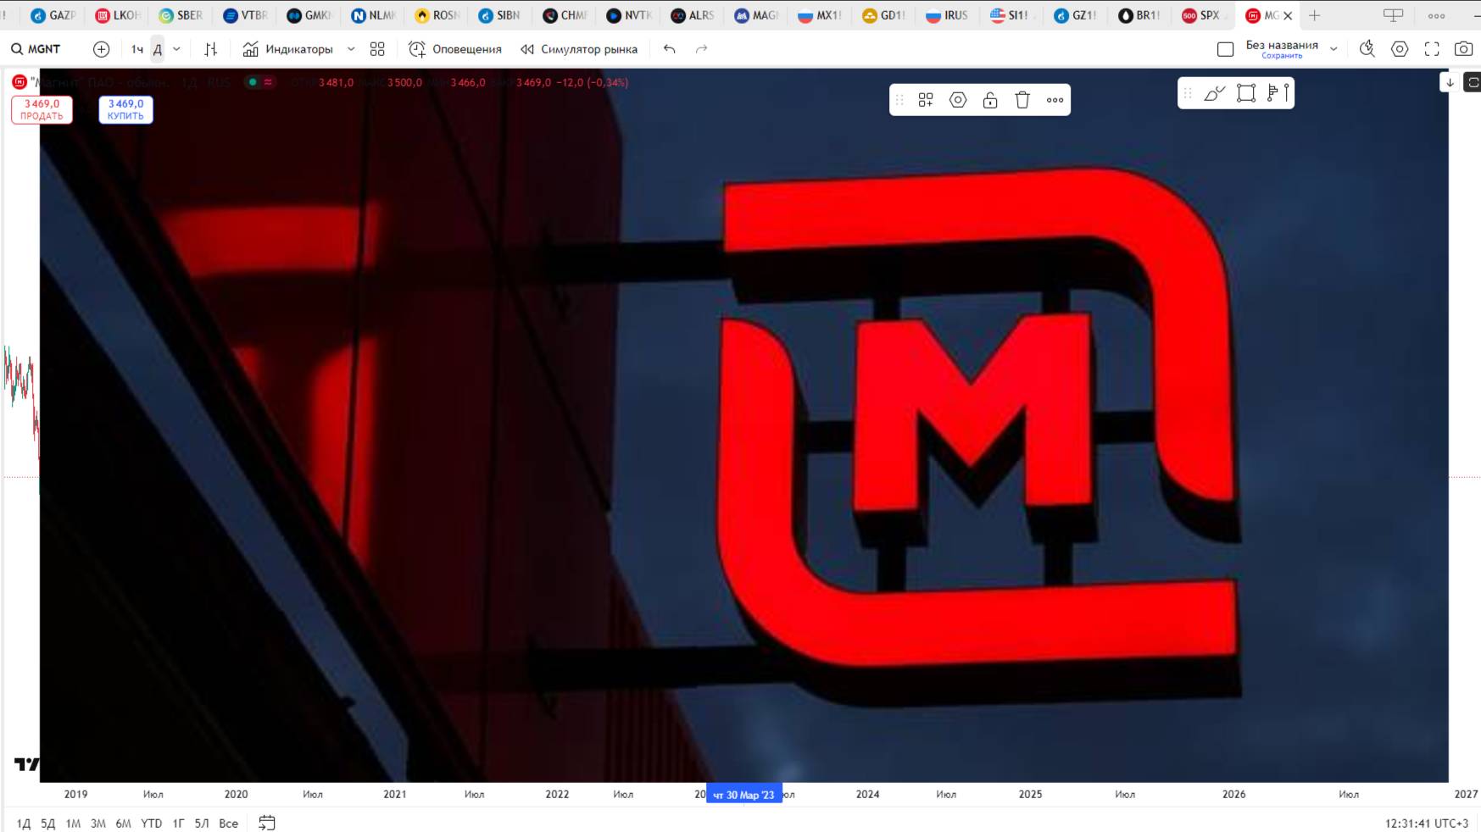This screenshot has width=1481, height=832.
Task: Choose the chart layout square icon
Action: coord(1225,49)
